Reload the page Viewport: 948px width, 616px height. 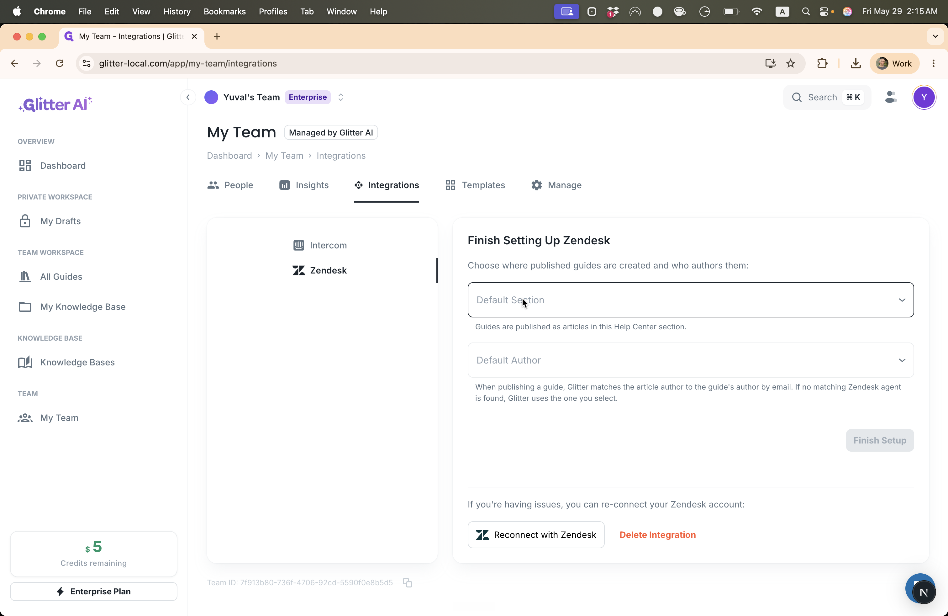pos(60,63)
